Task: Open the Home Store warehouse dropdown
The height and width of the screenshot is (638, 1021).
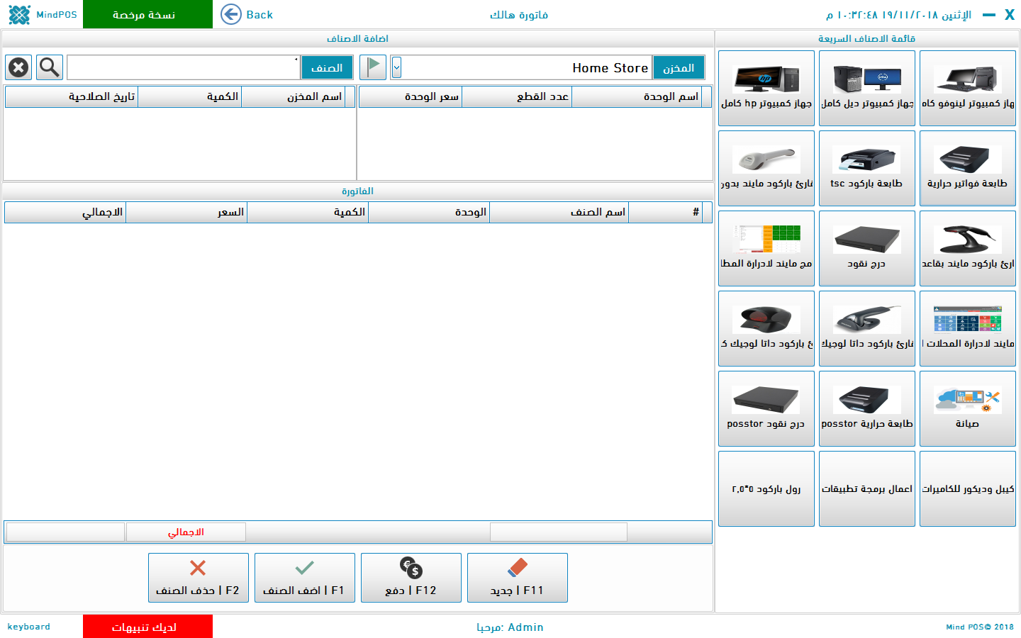Action: 396,67
